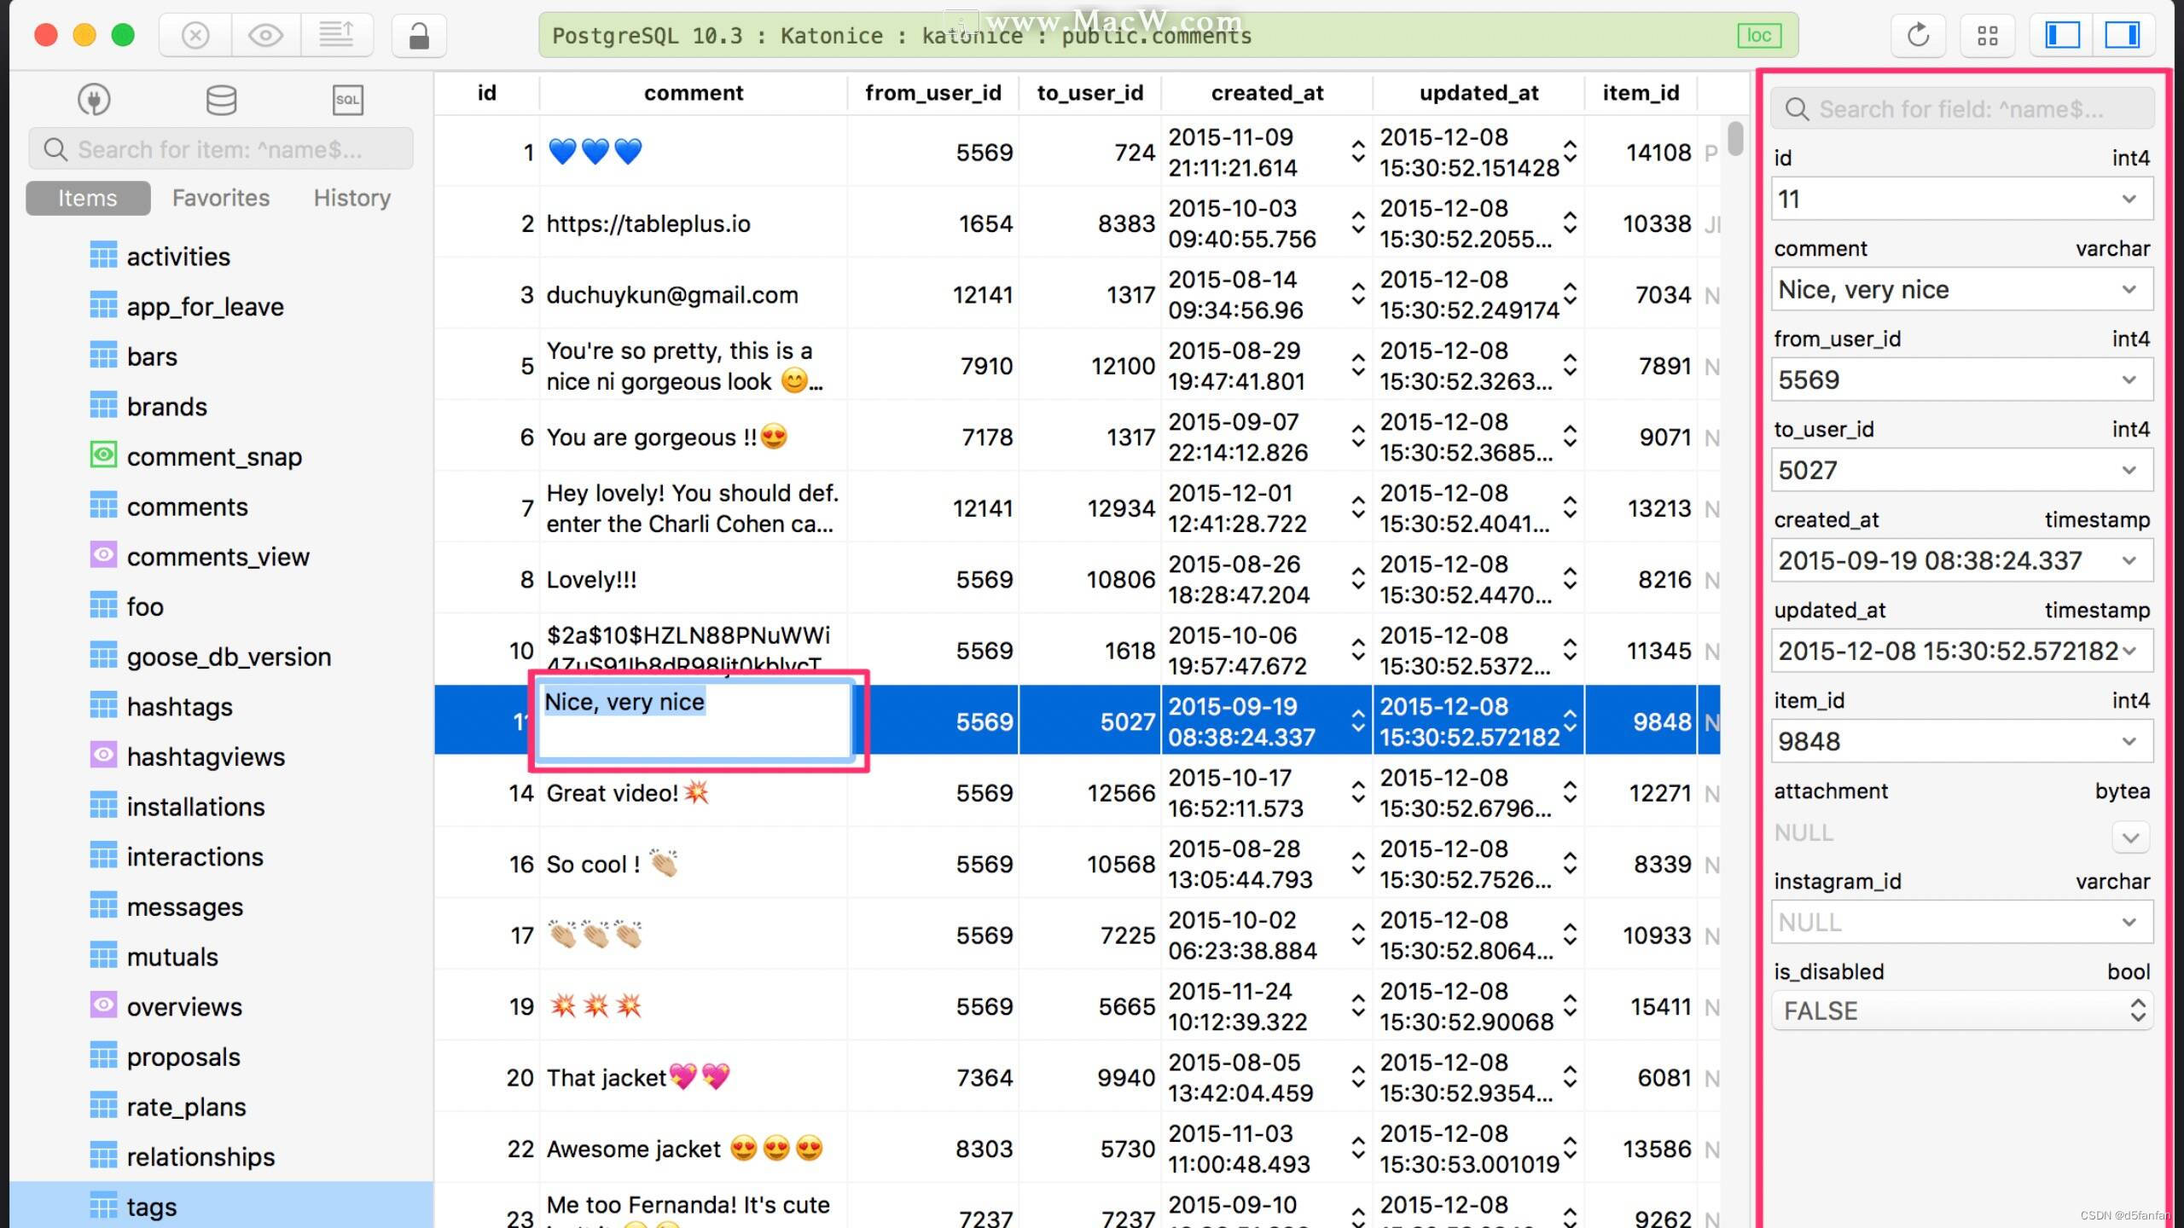The height and width of the screenshot is (1228, 2184).
Task: Open the SQL editor icon
Action: click(348, 99)
